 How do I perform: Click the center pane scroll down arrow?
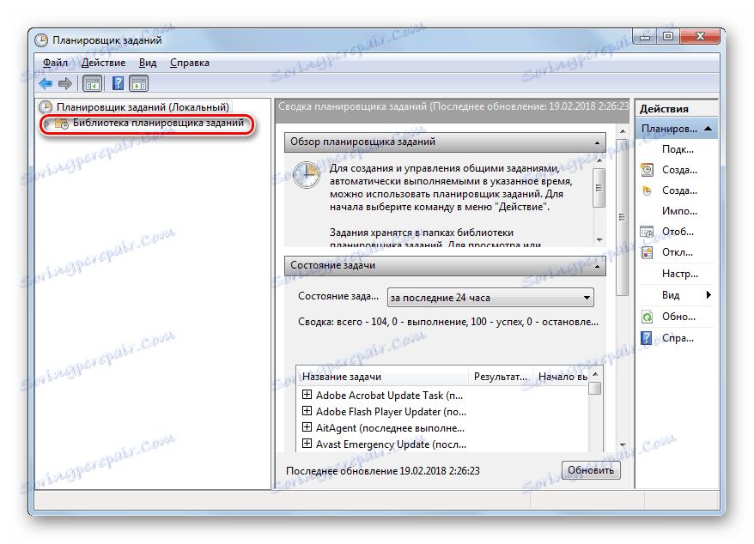pyautogui.click(x=623, y=445)
